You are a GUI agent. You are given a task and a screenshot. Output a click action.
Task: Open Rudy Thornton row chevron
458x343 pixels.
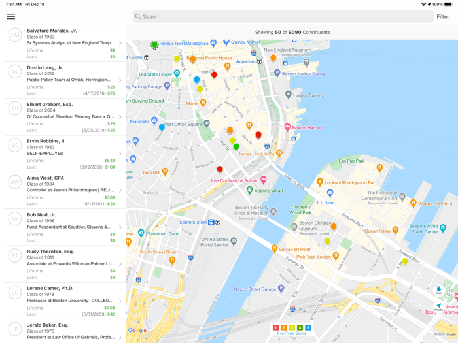point(120,264)
